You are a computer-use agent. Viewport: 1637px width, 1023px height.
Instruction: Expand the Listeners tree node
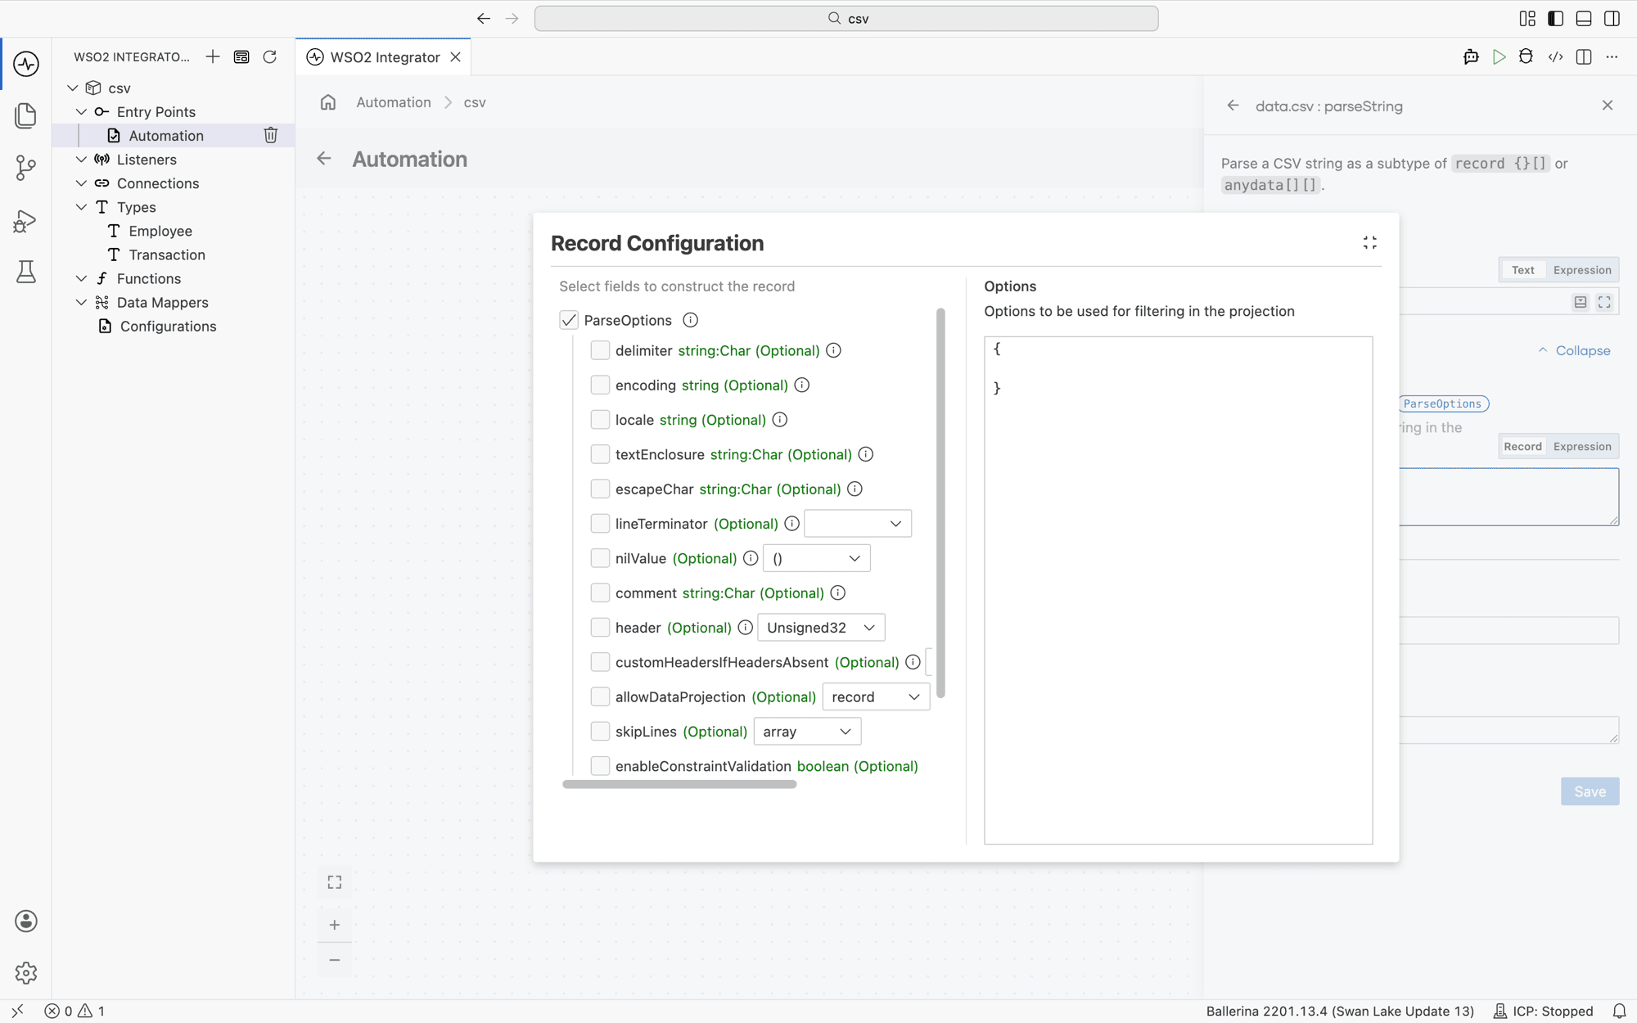pyautogui.click(x=81, y=160)
